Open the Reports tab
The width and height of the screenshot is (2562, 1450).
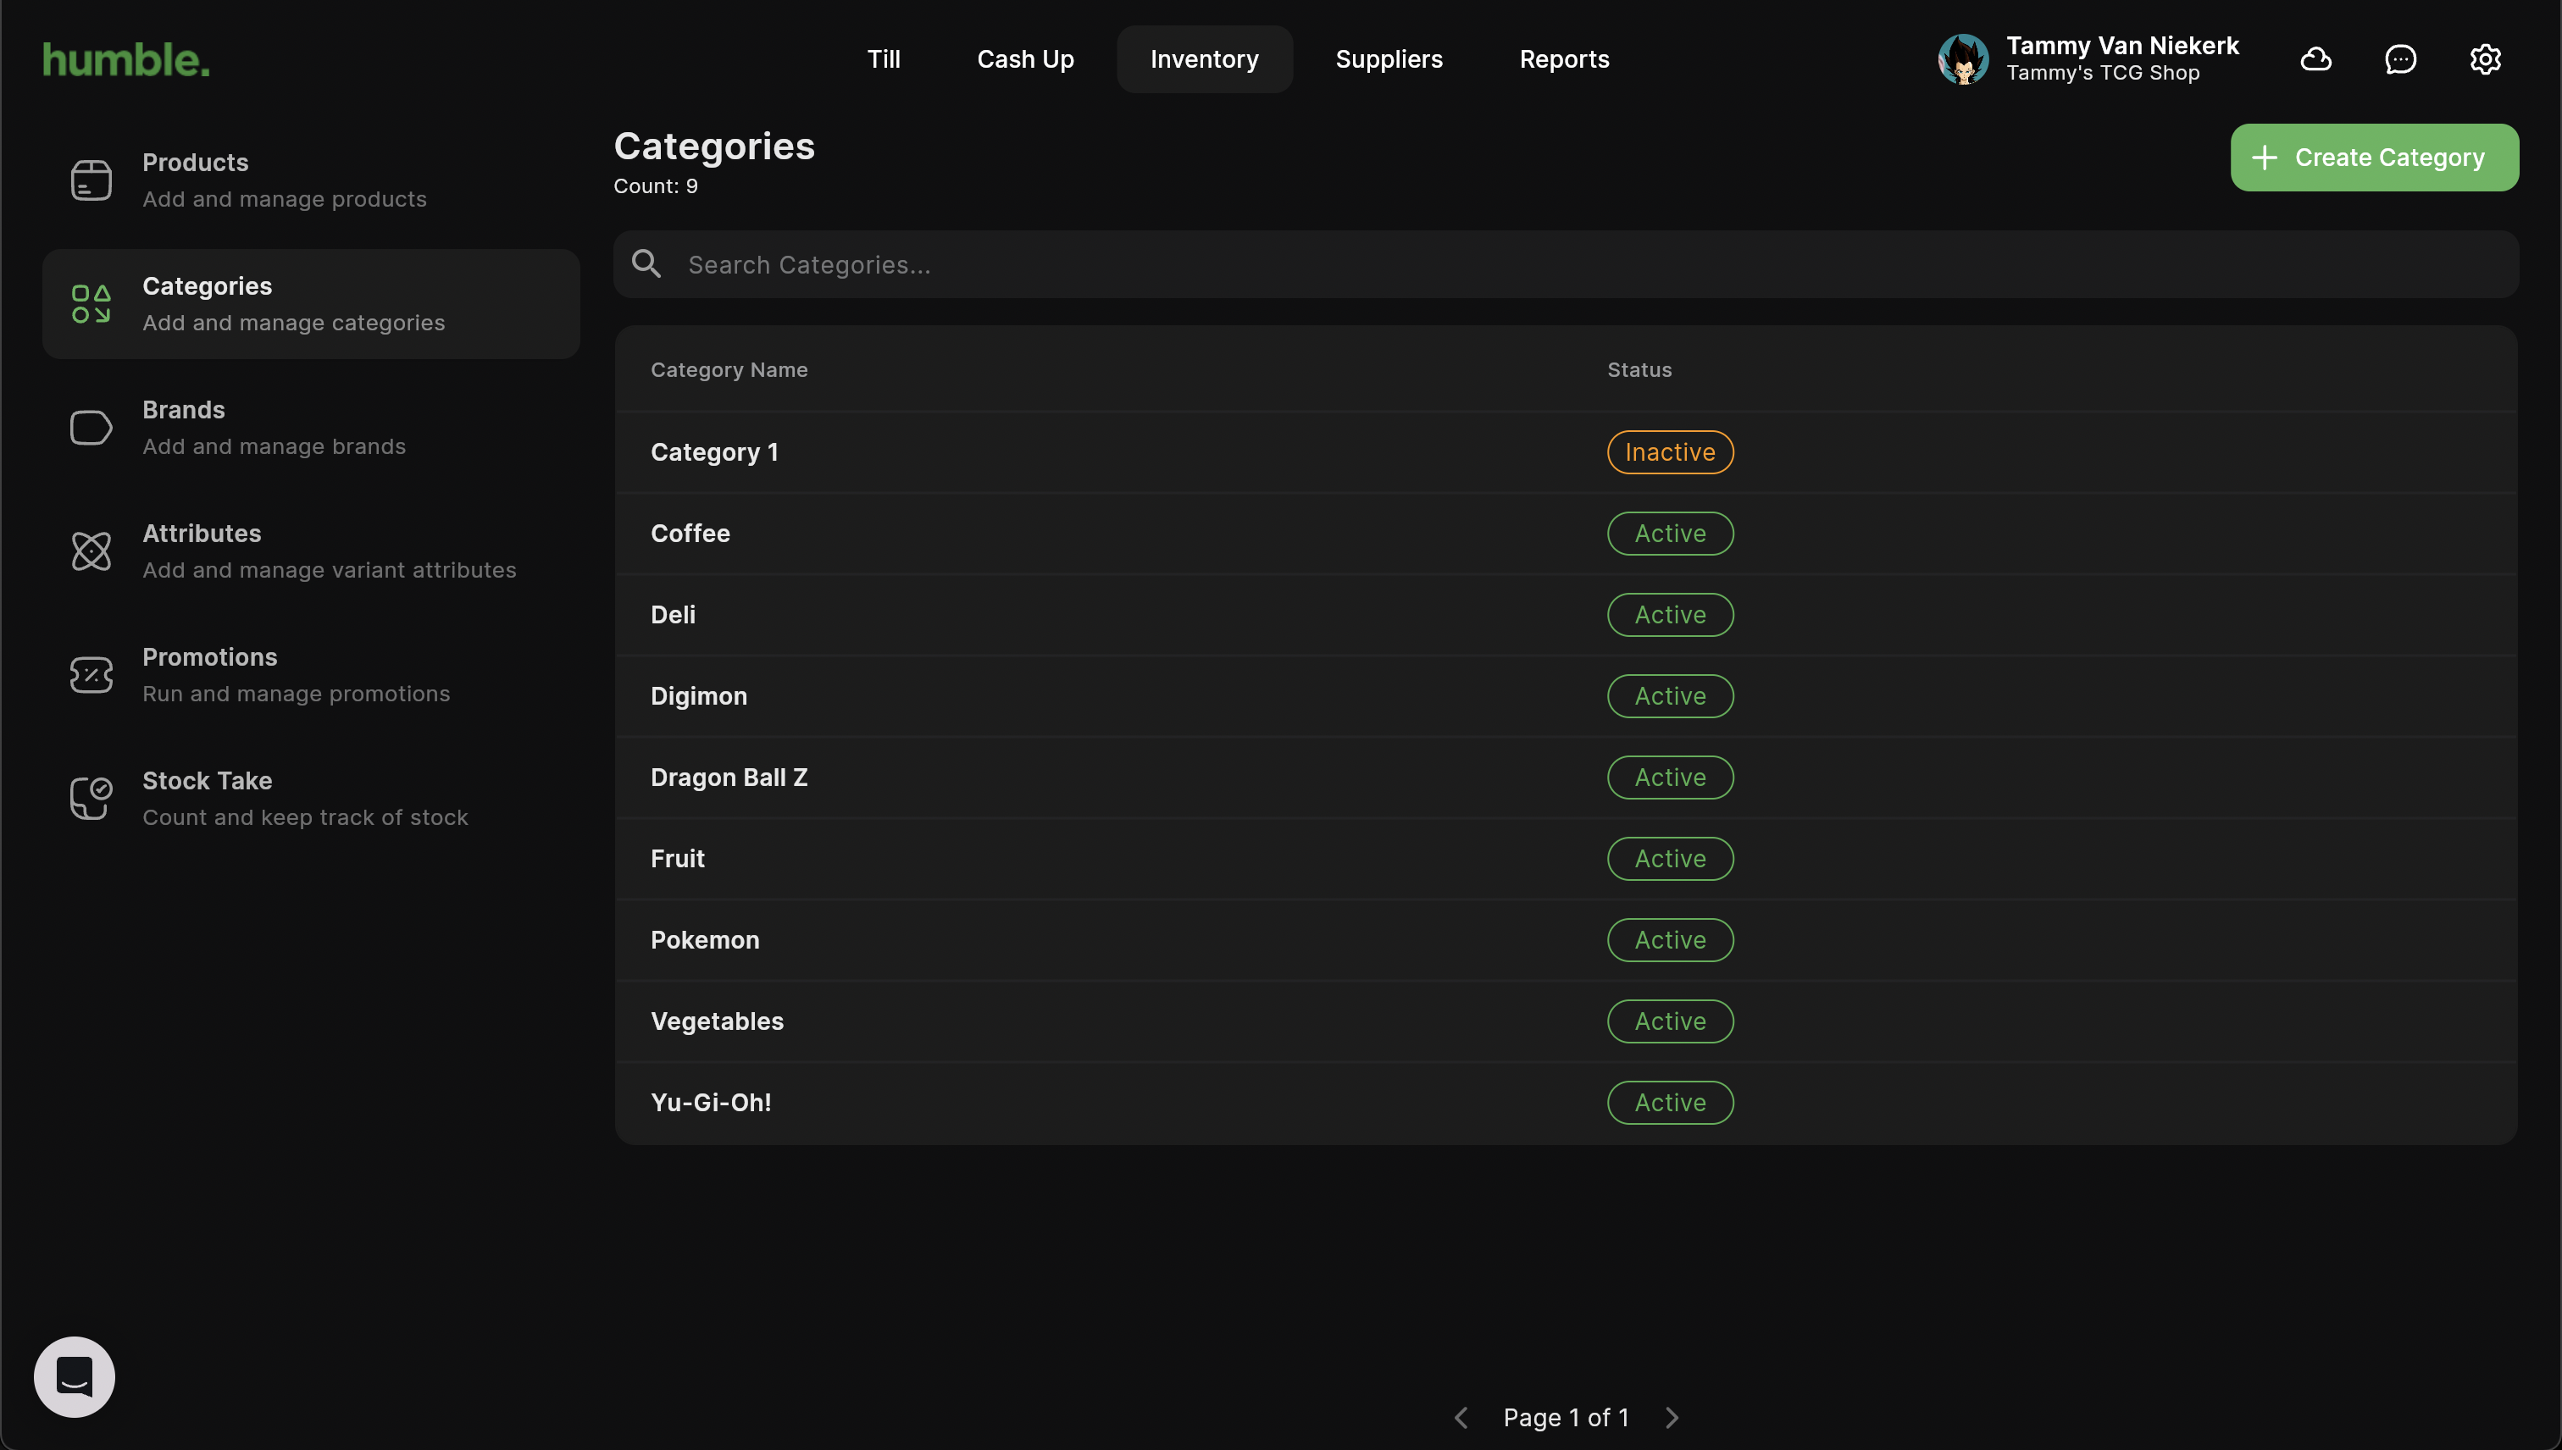(1564, 58)
